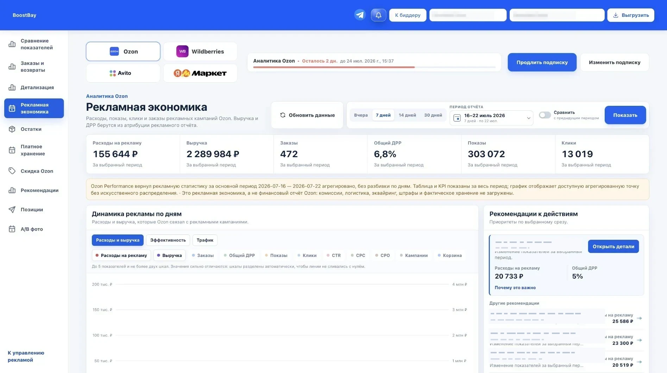This screenshot has height=373, width=667.
Task: Click the Позиции paper plane icon
Action: pyautogui.click(x=12, y=210)
